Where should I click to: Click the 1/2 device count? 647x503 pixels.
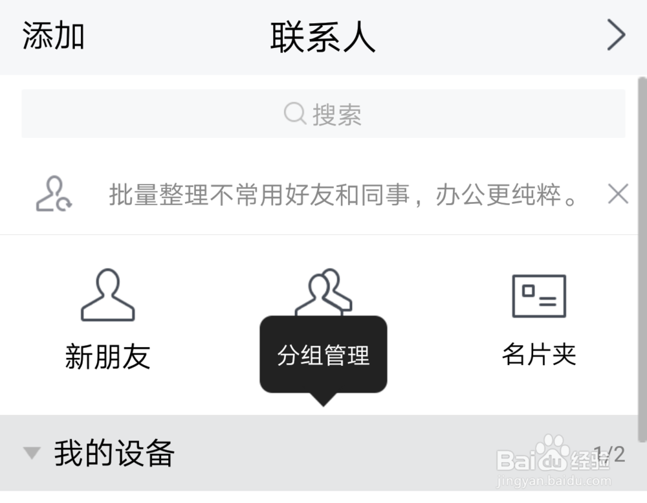[x=609, y=454]
